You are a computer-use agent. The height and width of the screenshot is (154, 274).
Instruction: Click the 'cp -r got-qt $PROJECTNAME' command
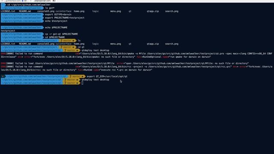[x=62, y=34]
